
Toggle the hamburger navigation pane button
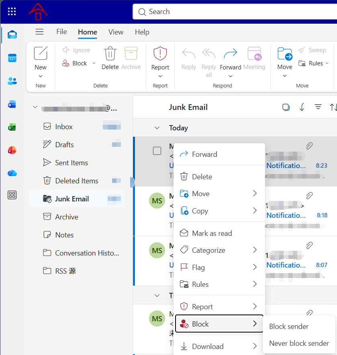[x=39, y=32]
